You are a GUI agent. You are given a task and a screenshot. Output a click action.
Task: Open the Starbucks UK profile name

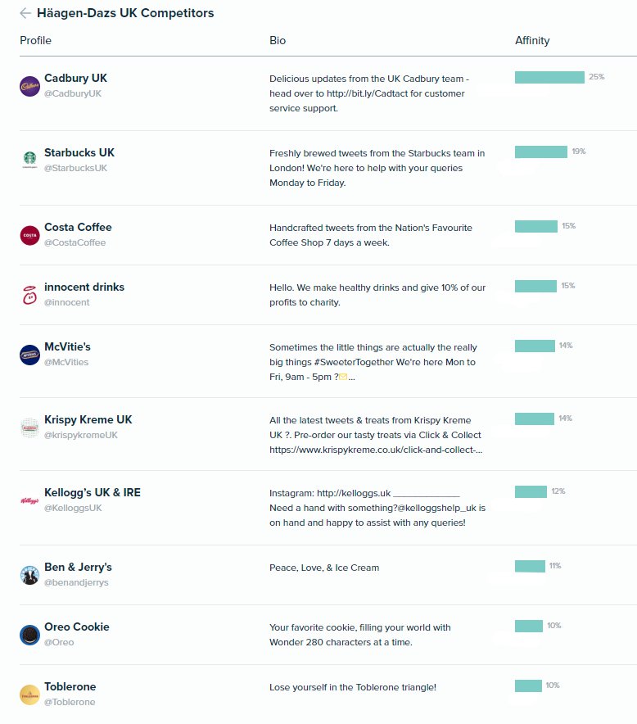point(79,152)
